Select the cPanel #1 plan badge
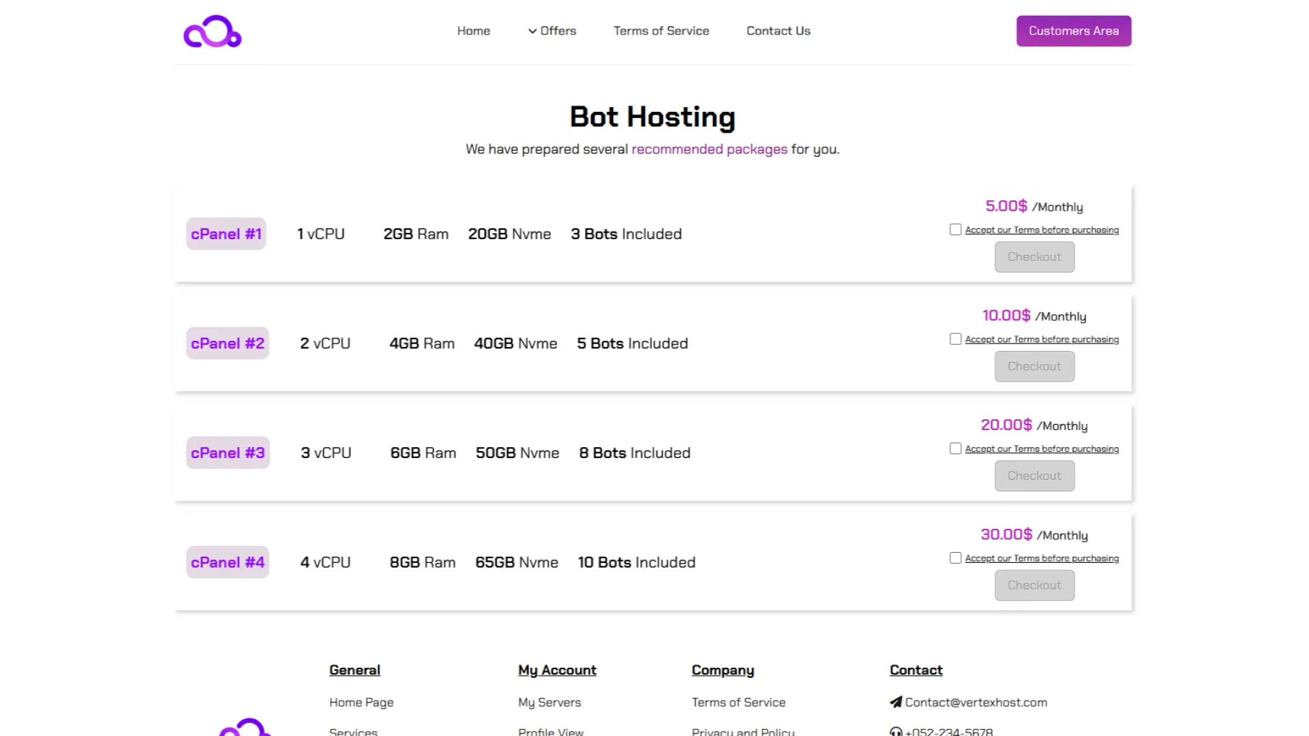 [226, 233]
